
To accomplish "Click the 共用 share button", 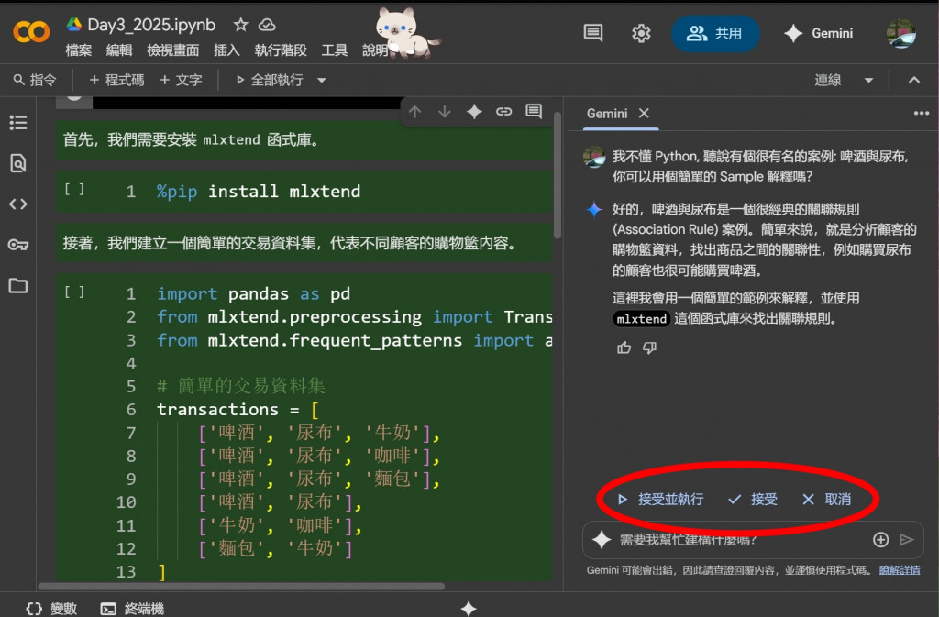I will pos(715,33).
